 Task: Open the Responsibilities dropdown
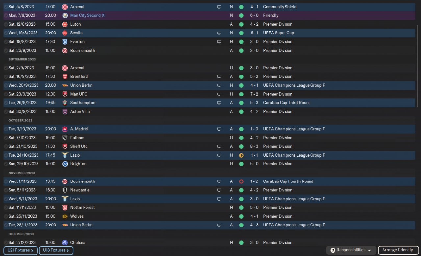pyautogui.click(x=351, y=250)
